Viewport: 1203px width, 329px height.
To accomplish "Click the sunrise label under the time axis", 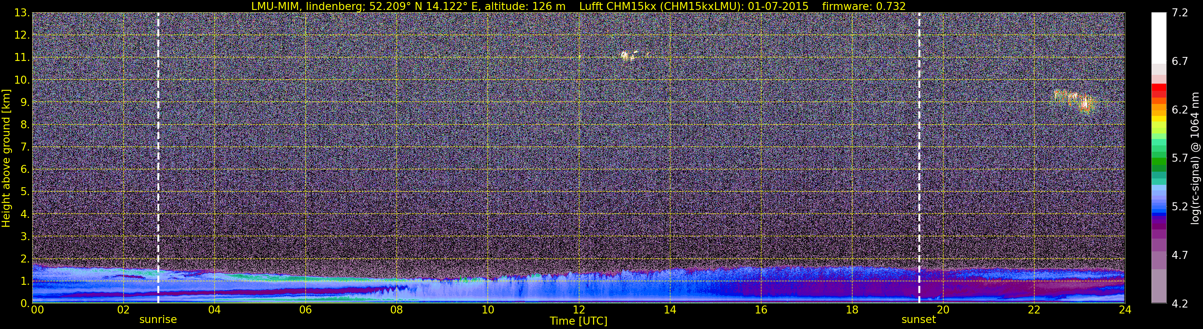I will pos(158,320).
